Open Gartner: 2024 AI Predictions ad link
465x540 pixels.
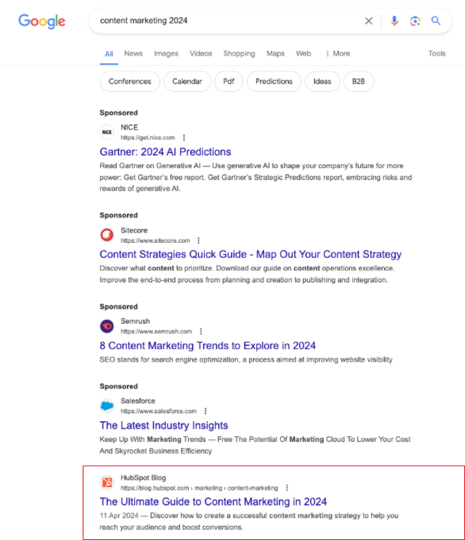[165, 152]
